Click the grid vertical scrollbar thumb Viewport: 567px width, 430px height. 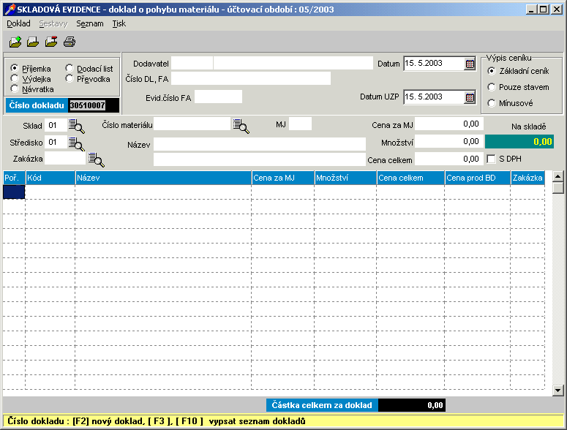pos(558,188)
